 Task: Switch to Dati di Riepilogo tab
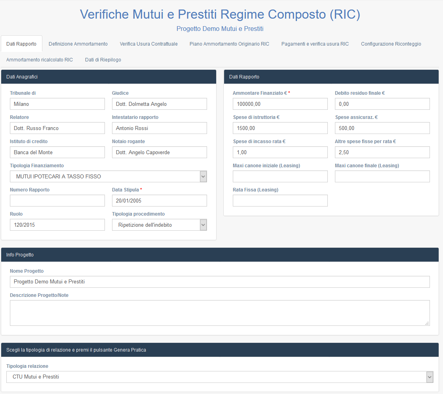[103, 60]
